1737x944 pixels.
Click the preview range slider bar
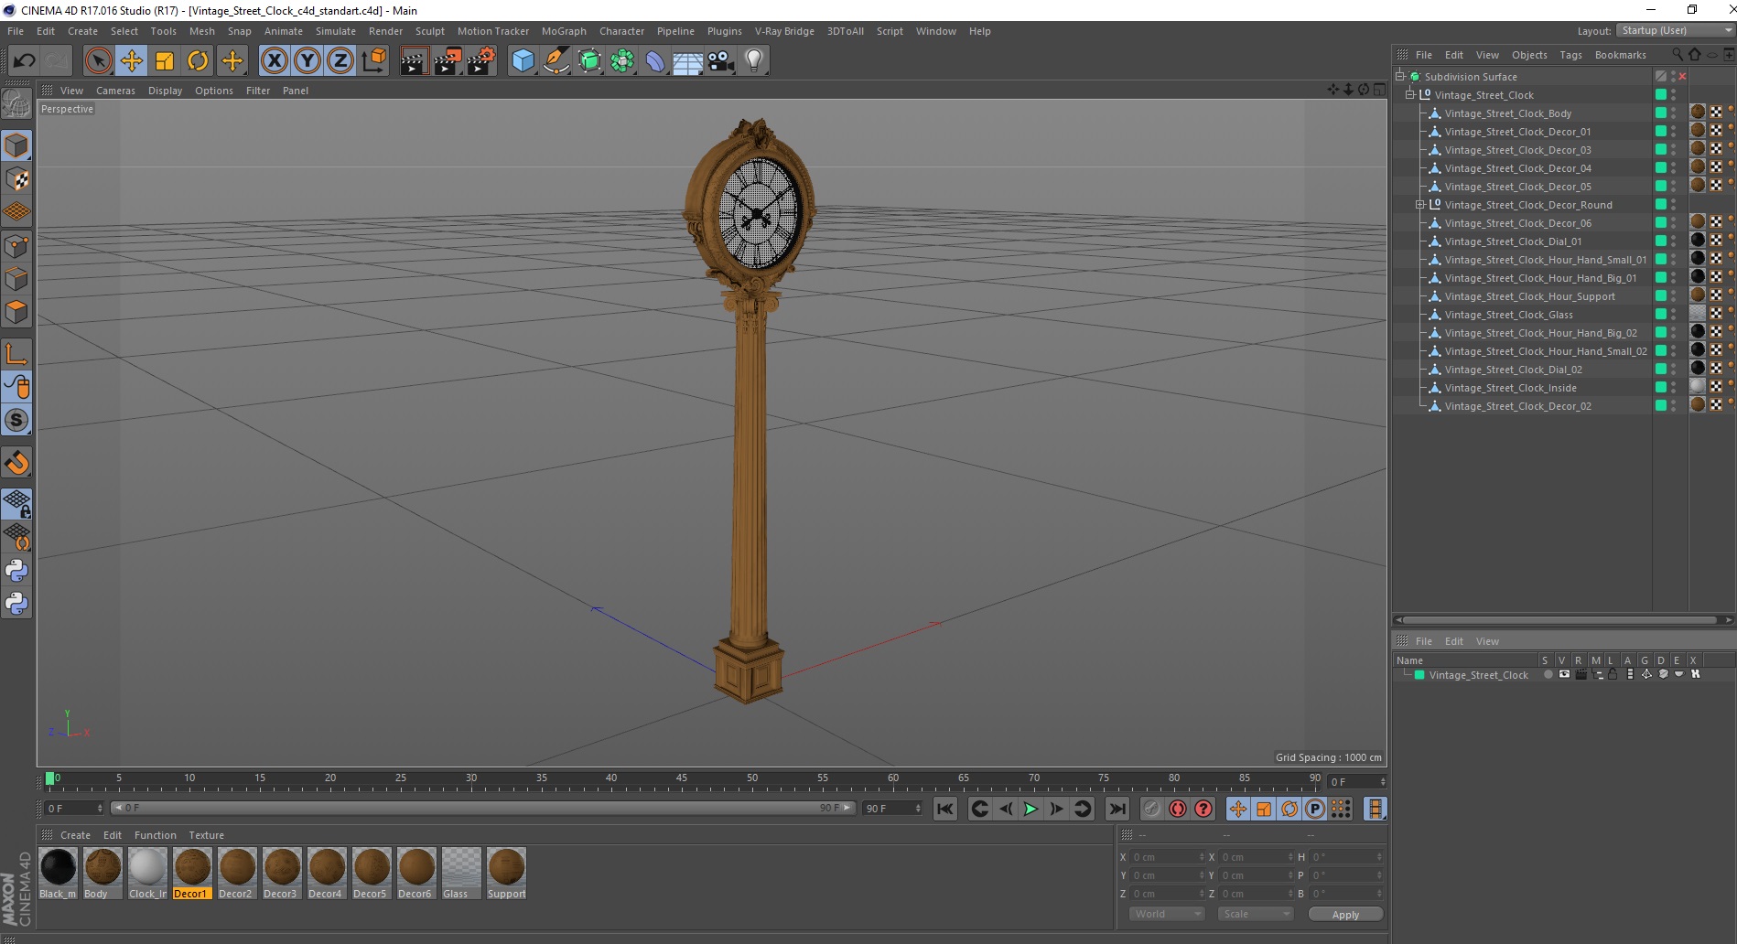(x=483, y=808)
